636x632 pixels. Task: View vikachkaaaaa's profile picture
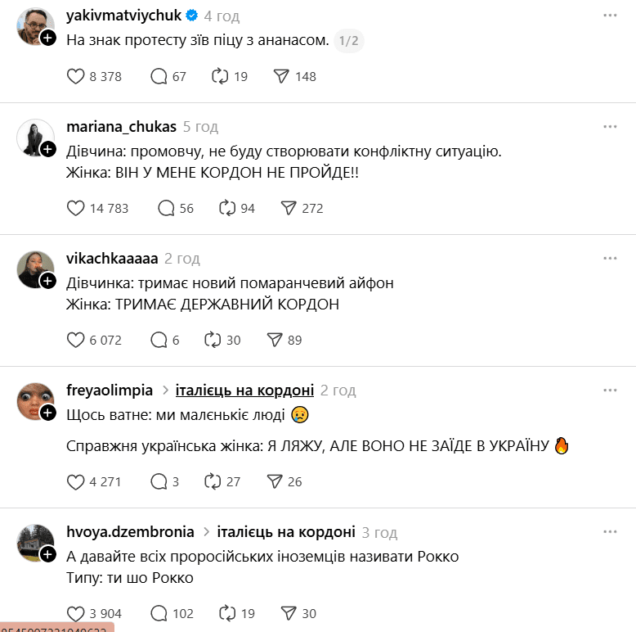[34, 268]
